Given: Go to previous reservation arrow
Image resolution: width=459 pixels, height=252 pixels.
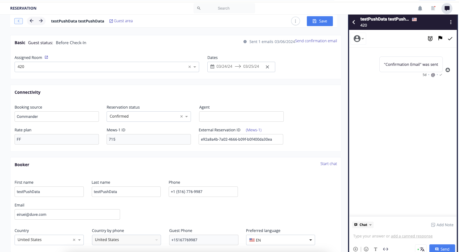Looking at the screenshot, I should [x=32, y=21].
